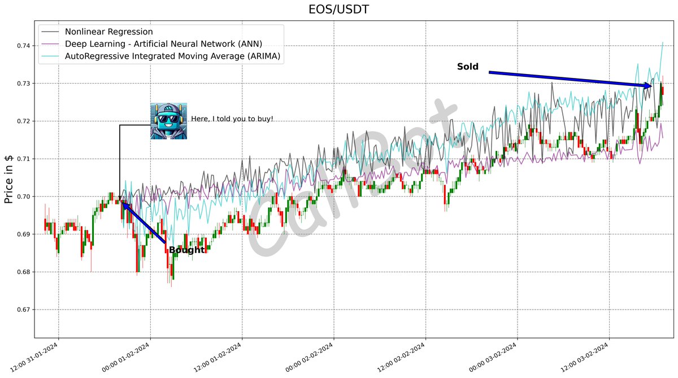
Task: Click the ARIMA legend entry
Action: (160, 56)
